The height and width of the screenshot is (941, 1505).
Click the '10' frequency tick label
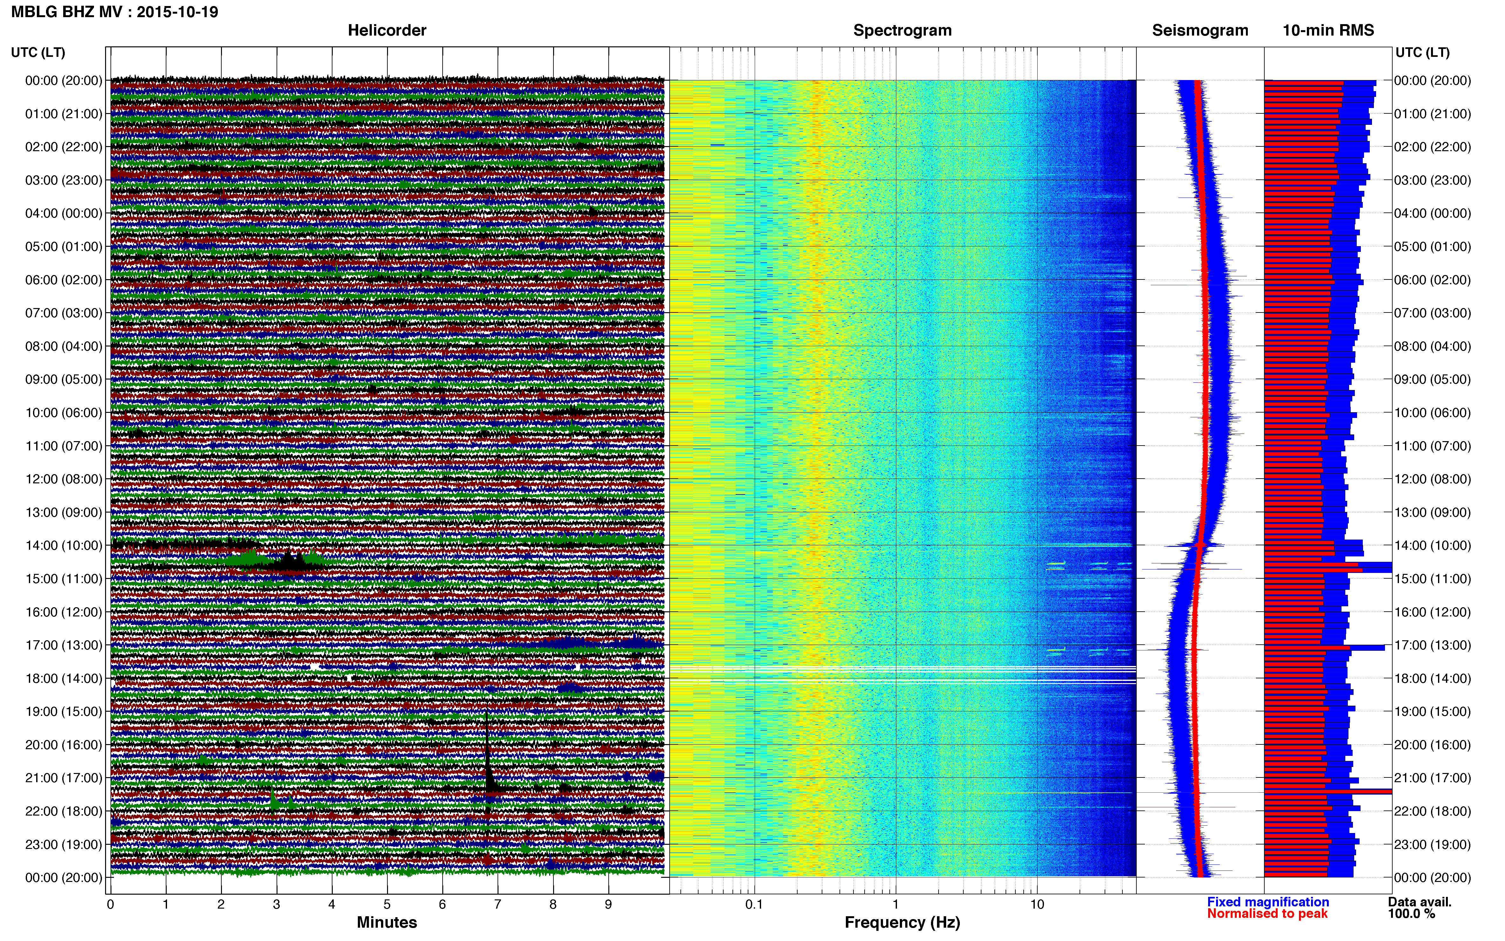click(x=1037, y=904)
